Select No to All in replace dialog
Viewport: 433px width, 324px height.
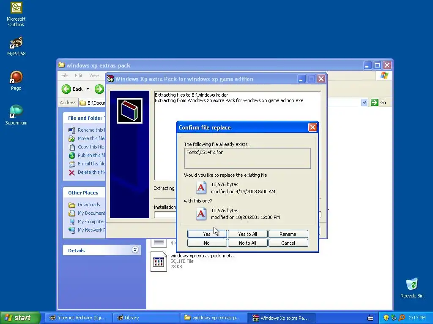(x=247, y=243)
